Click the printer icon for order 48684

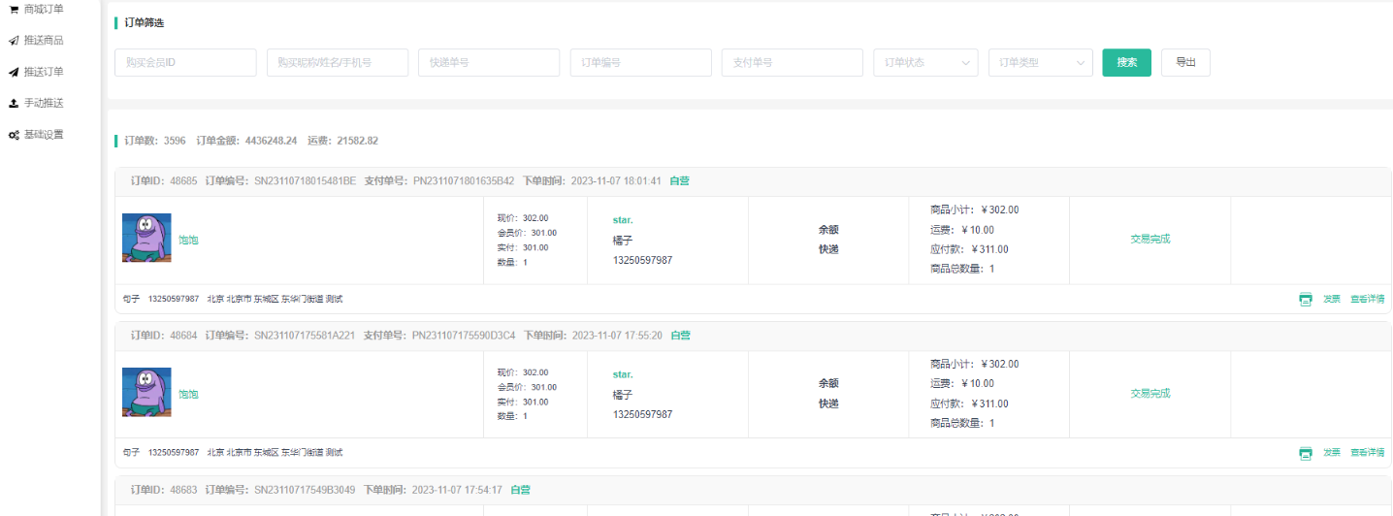pyautogui.click(x=1306, y=453)
